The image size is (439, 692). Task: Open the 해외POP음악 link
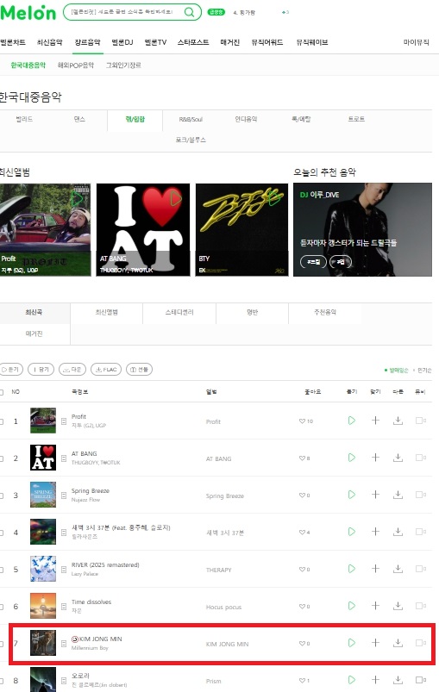coord(76,65)
